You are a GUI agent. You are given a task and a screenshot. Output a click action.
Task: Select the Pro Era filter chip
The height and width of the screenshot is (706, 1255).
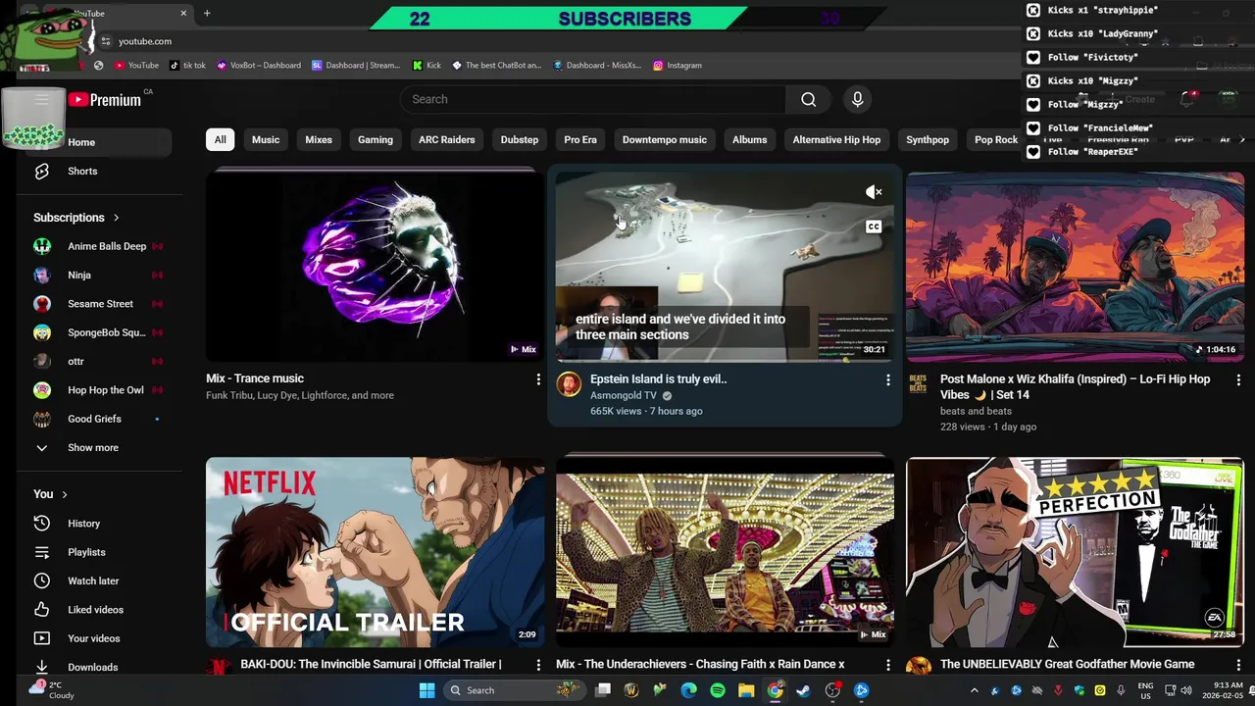point(580,139)
